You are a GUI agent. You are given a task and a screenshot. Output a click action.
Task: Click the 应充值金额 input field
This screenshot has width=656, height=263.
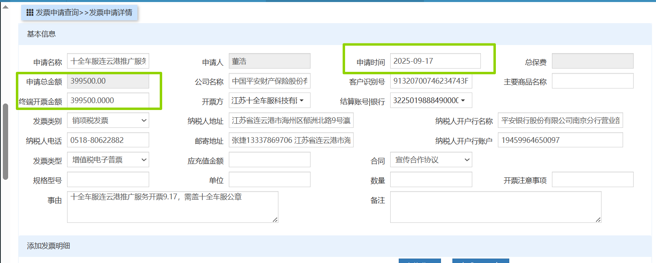(269, 160)
